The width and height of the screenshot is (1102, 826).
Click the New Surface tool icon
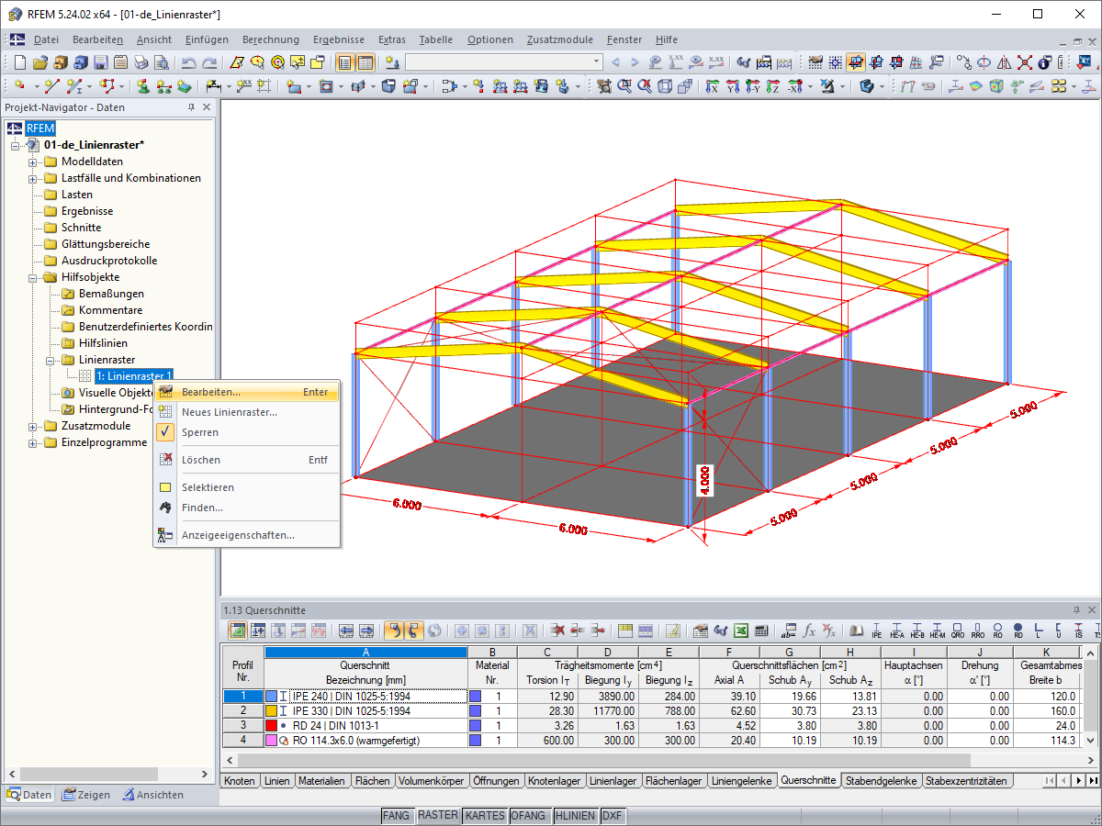[293, 85]
